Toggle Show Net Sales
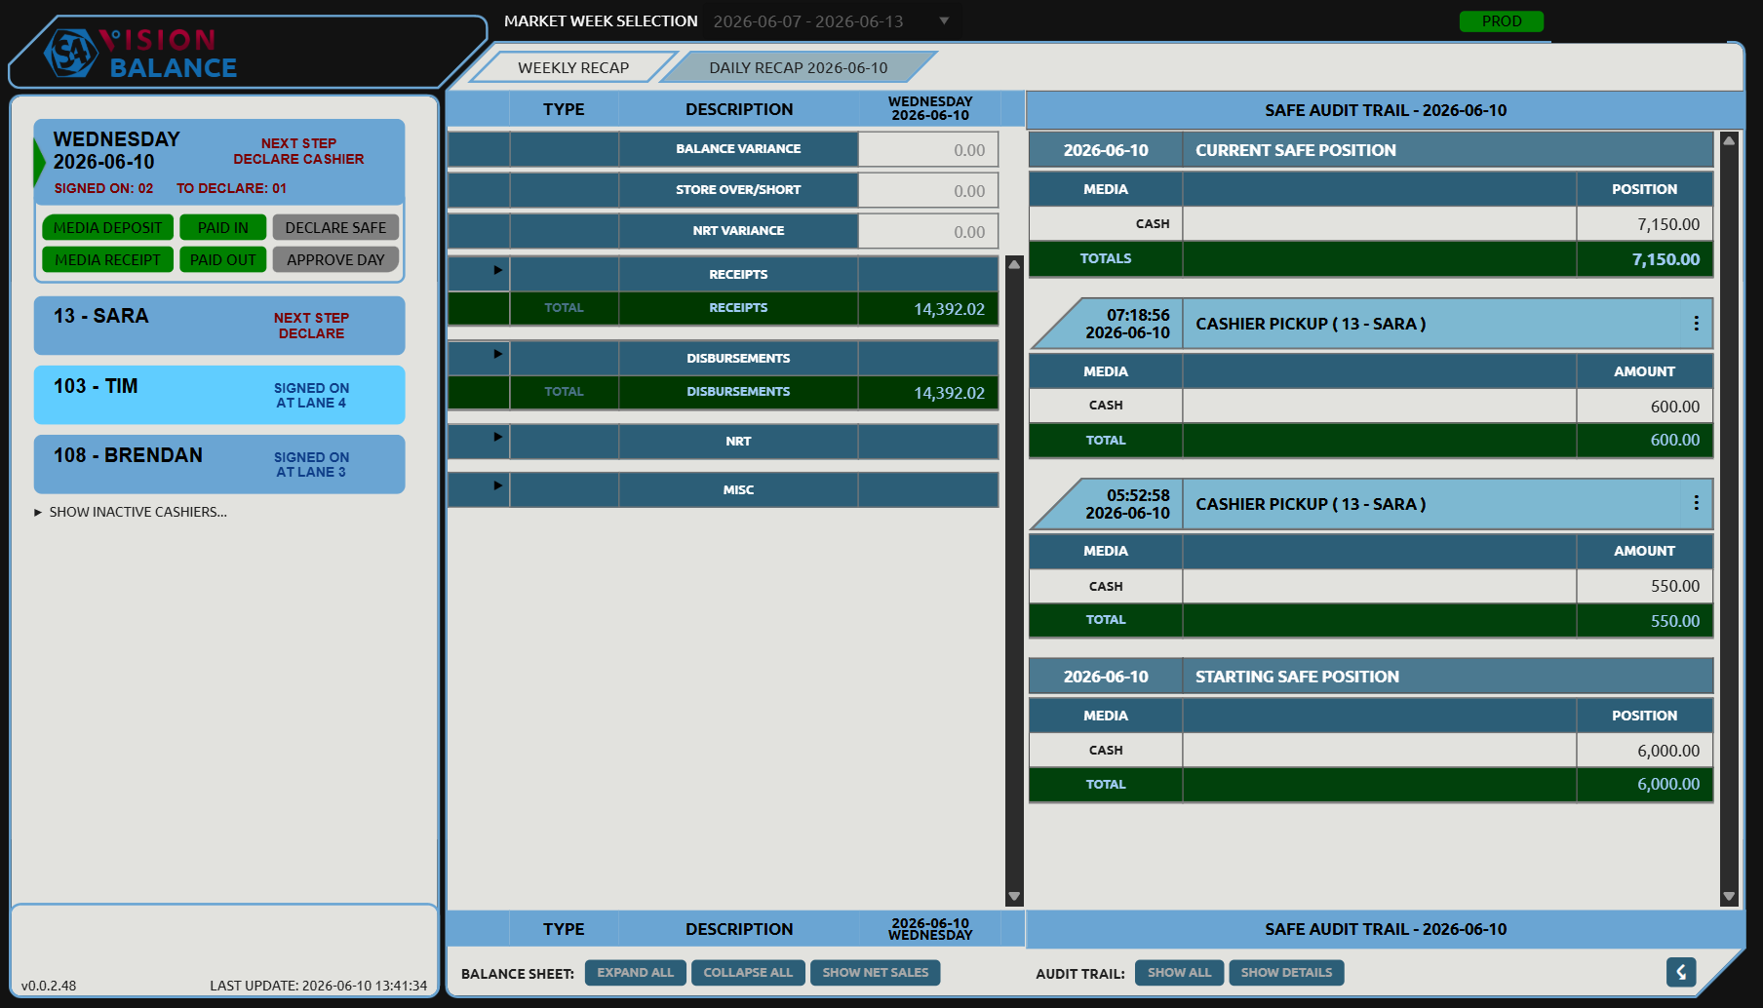1763x1008 pixels. point(876,973)
